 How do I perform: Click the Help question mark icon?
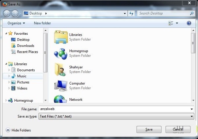pyautogui.click(x=189, y=23)
